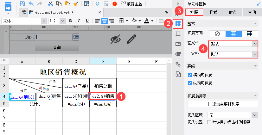Screen dimensions: 262x135
Task: Click the Redo arrow icon
Action: (39, 4)
